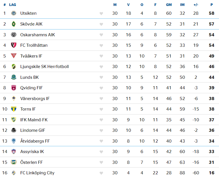
Task: Click the Österlen FF club logo
Action: click(x=14, y=162)
